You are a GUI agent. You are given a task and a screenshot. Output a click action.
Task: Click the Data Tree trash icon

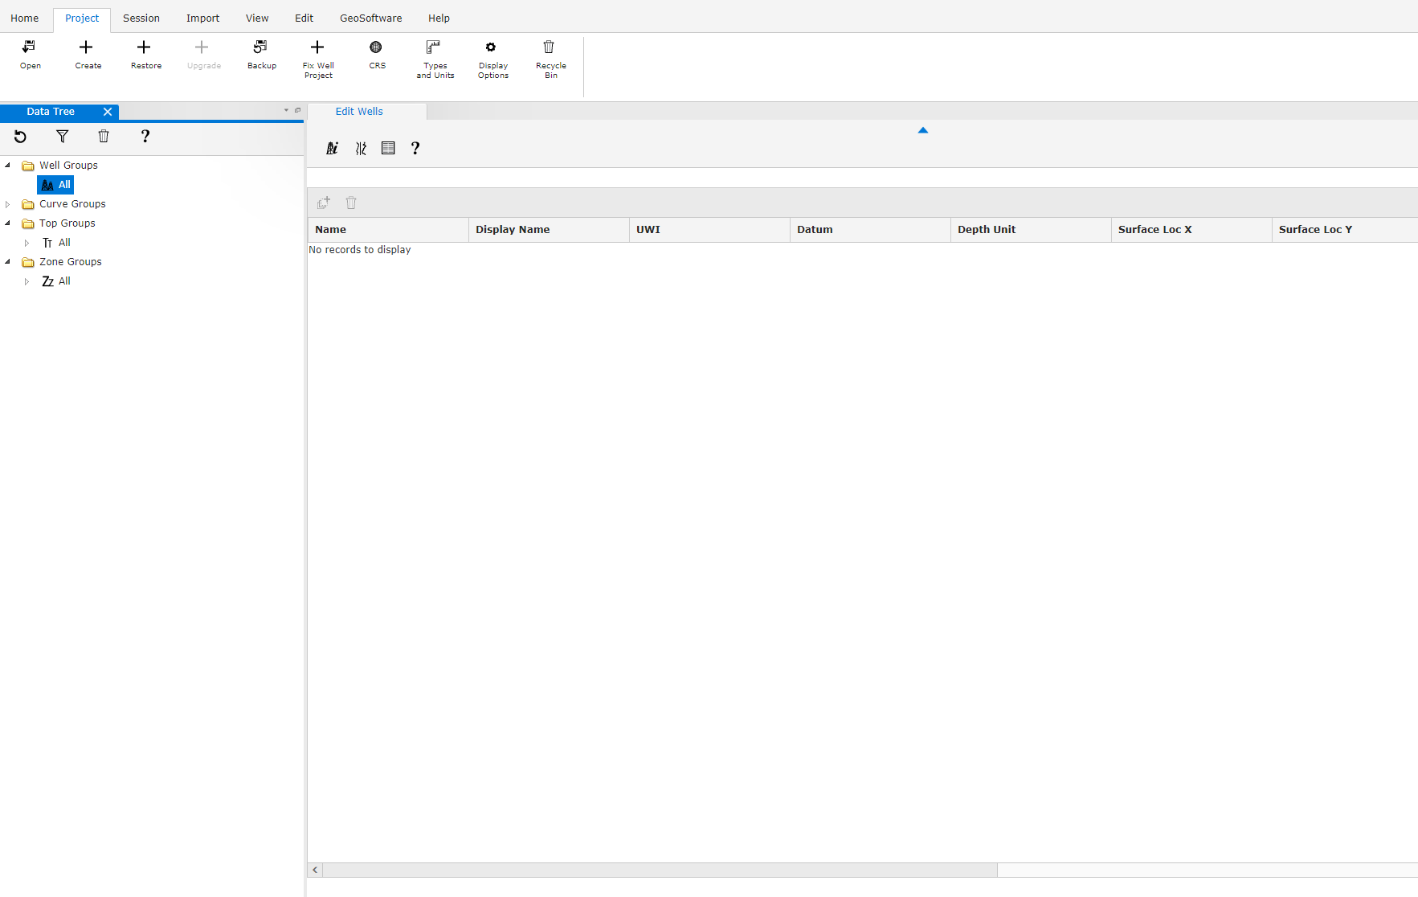point(104,137)
